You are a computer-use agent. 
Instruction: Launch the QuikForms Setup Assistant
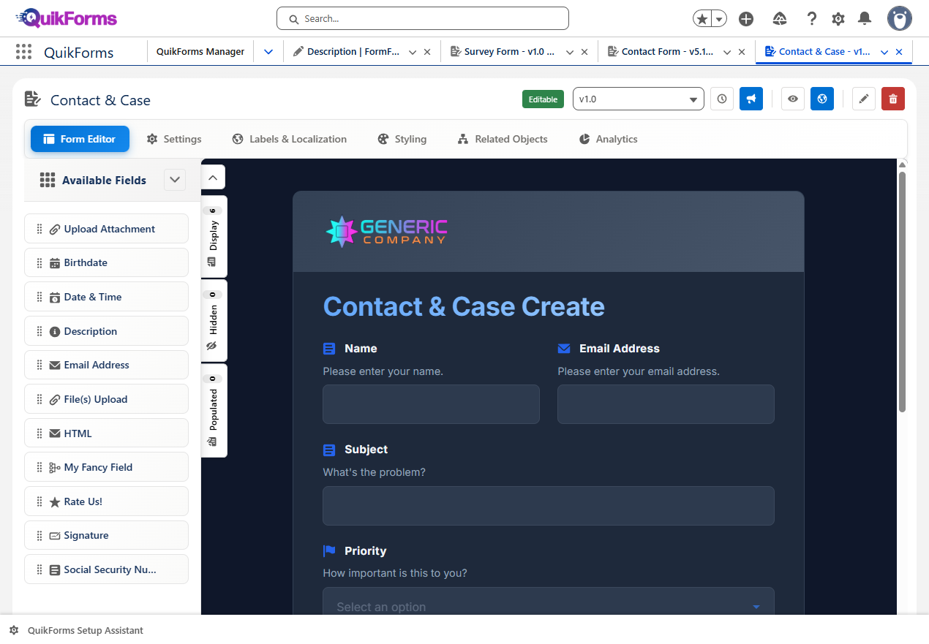click(75, 630)
